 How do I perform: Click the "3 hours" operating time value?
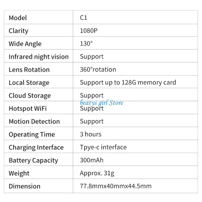91,134
